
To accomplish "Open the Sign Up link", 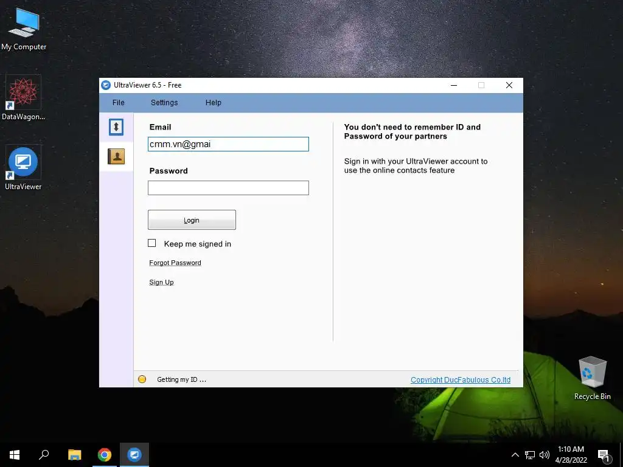I will pos(161,282).
